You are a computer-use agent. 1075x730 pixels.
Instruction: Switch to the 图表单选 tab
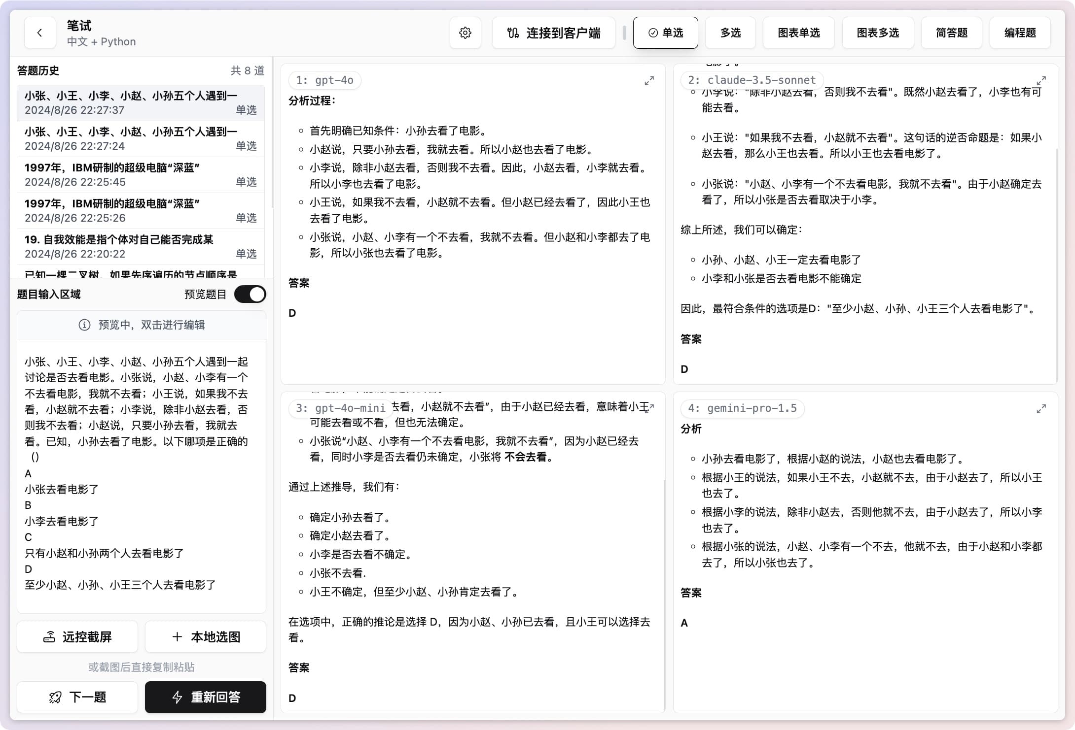pyautogui.click(x=798, y=33)
